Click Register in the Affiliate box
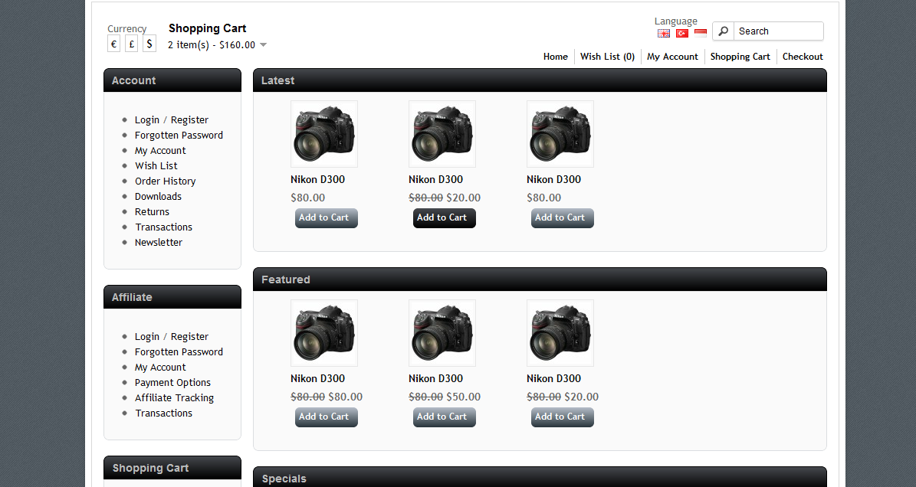This screenshot has width=916, height=487. tap(189, 336)
